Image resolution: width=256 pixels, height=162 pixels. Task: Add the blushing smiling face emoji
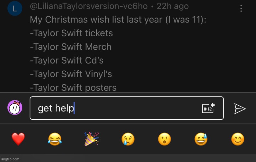pos(238,139)
